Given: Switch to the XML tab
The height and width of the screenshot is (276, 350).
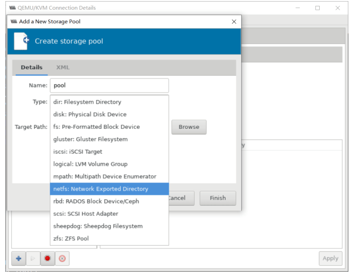Looking at the screenshot, I should tap(63, 68).
